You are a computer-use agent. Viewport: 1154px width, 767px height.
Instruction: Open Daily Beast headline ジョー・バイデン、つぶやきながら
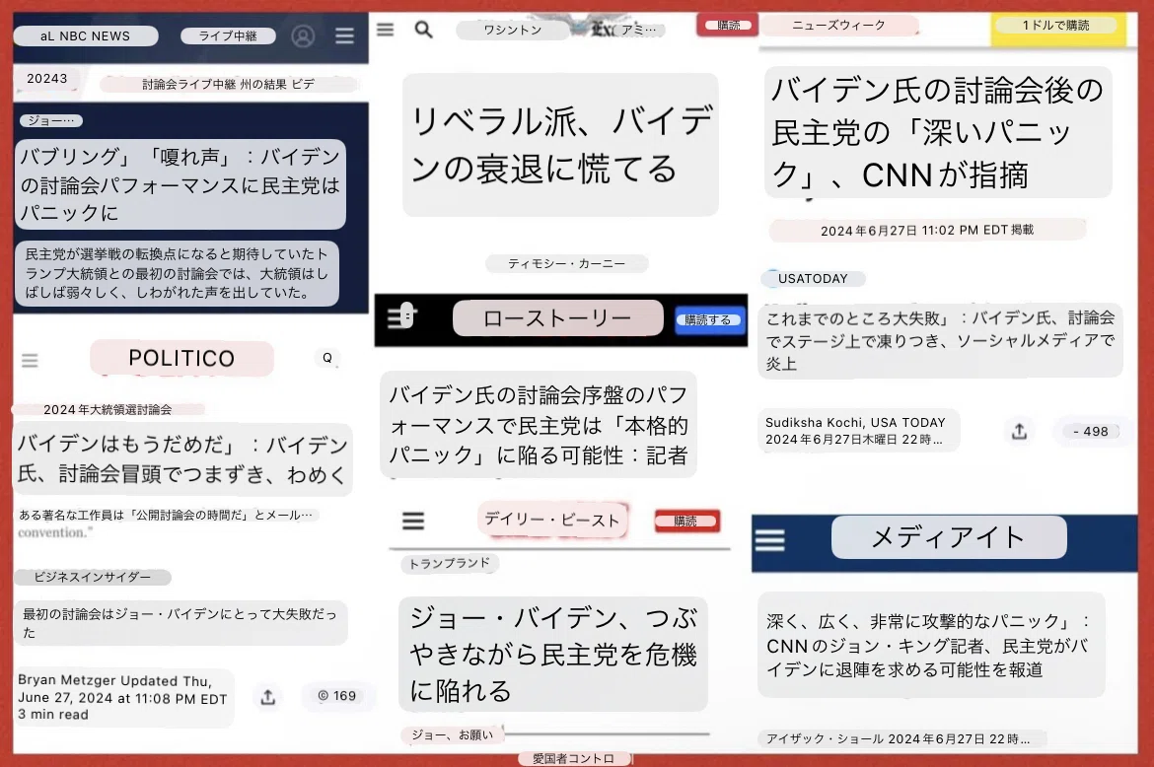pyautogui.click(x=553, y=655)
